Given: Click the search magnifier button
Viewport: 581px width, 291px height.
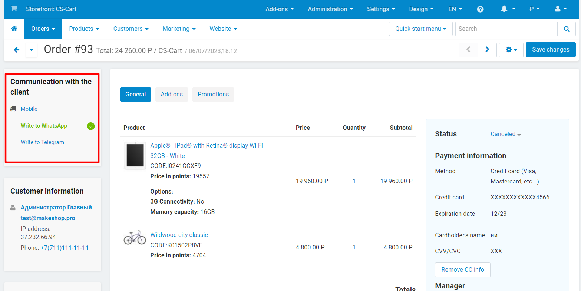Looking at the screenshot, I should (x=566, y=29).
